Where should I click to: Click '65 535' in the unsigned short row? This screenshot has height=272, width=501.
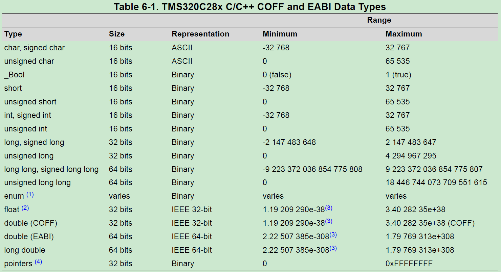[398, 102]
